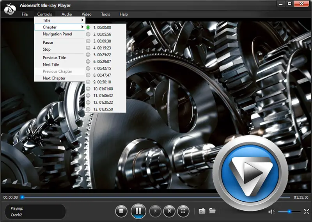Pause playback with the center button

(x=138, y=211)
